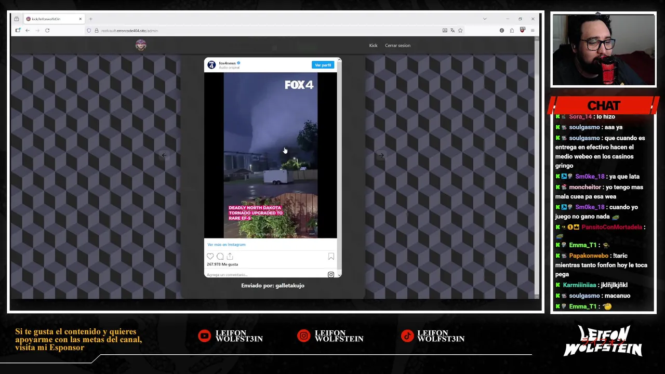Viewport: 665px width, 374px height.
Task: Click the tracking protection shield icon
Action: [x=89, y=31]
